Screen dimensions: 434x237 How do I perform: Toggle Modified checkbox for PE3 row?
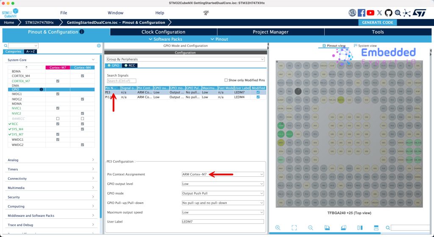pyautogui.click(x=258, y=92)
